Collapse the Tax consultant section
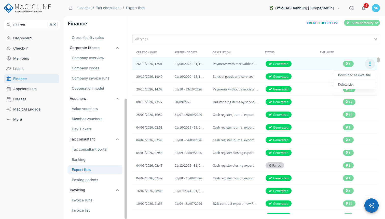This screenshot has width=385, height=219. [117, 139]
